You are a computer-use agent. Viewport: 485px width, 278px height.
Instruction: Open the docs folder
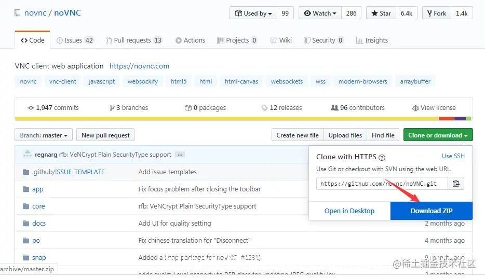[x=39, y=224]
